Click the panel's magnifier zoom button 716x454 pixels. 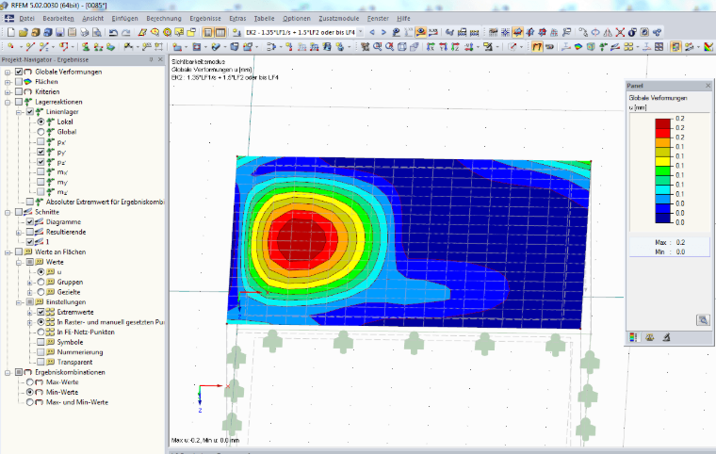[703, 320]
